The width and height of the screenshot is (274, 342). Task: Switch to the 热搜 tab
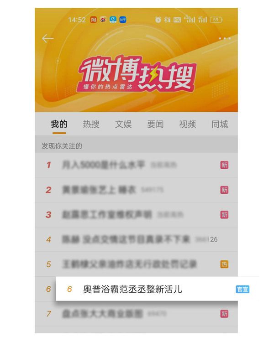coord(91,124)
